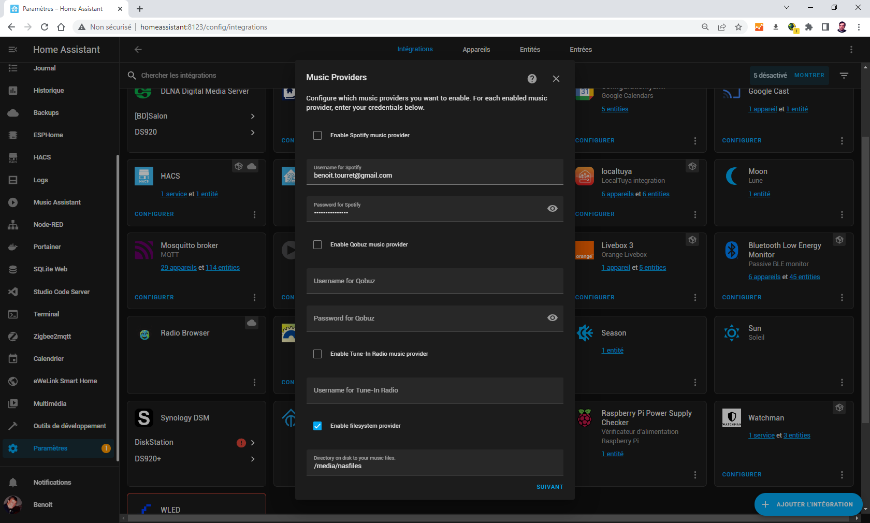
Task: Open the Journal sidebar item
Action: (60, 68)
